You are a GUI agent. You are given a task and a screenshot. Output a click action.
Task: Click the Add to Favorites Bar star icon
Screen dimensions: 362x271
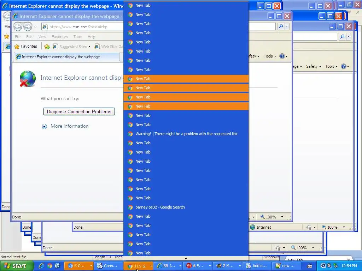(47, 47)
